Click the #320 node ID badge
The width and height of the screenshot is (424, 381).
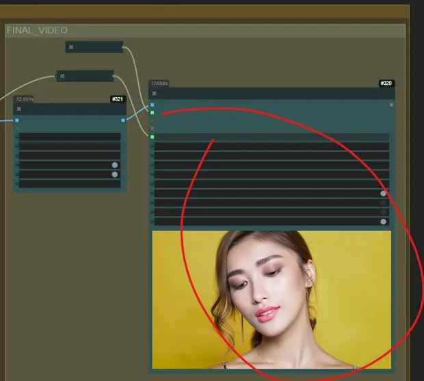click(386, 83)
